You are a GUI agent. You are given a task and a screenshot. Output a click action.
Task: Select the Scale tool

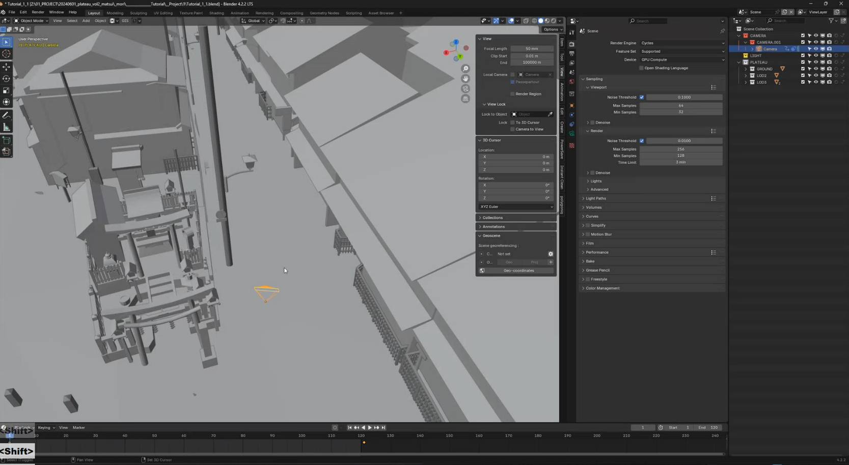[x=6, y=91]
